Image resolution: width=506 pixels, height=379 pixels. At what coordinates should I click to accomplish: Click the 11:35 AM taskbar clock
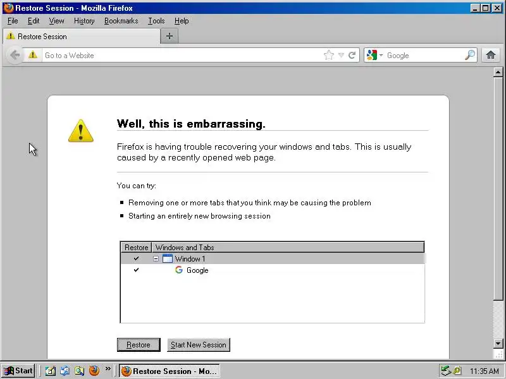click(x=484, y=371)
